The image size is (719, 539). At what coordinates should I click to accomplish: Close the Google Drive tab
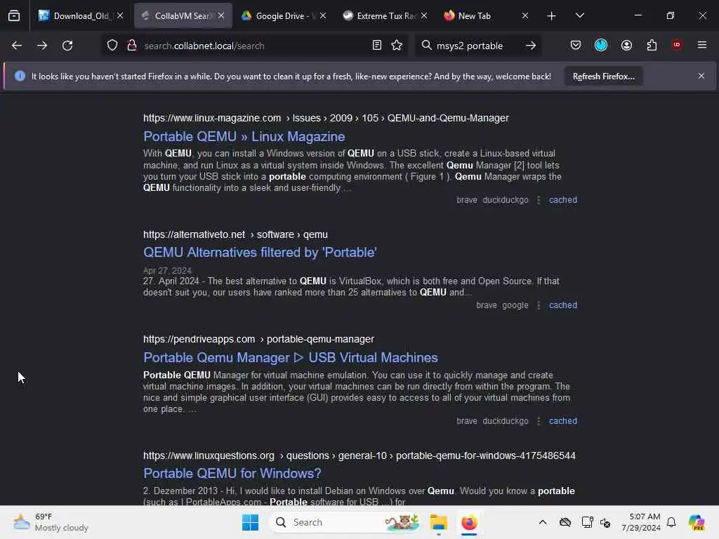[323, 16]
